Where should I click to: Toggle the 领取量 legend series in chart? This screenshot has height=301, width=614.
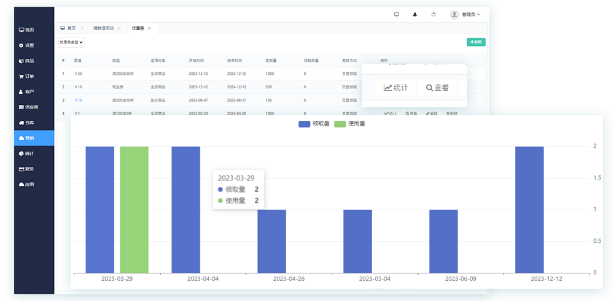tap(314, 124)
